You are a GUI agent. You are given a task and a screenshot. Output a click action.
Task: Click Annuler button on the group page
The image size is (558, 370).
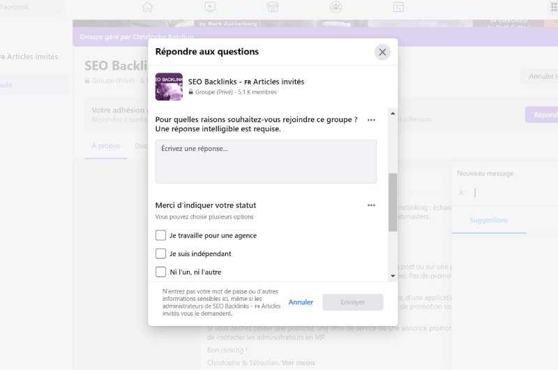point(540,77)
